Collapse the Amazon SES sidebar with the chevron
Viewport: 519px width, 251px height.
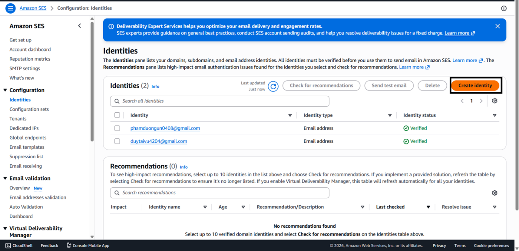coord(80,26)
